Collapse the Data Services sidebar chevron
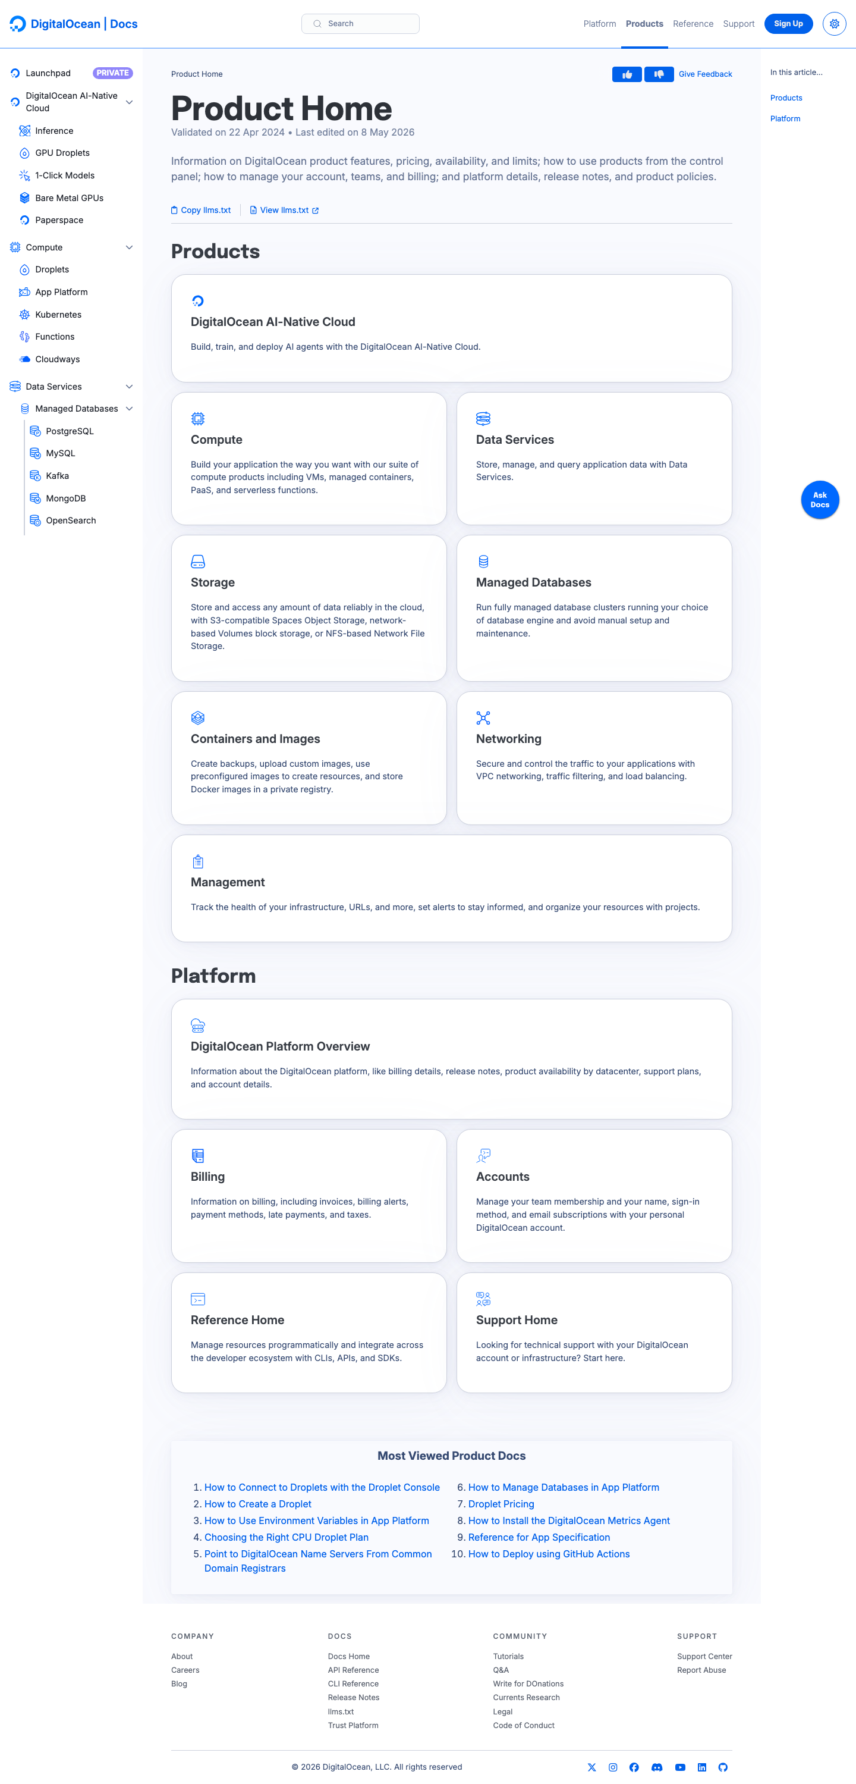 [129, 387]
